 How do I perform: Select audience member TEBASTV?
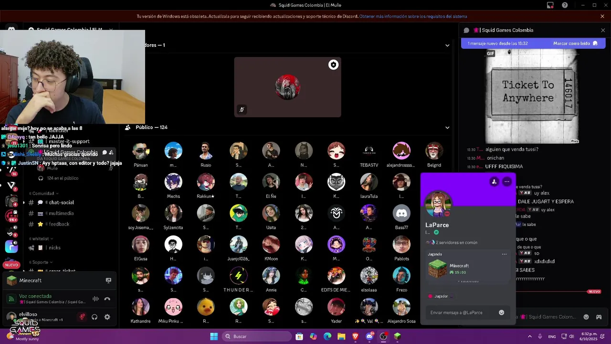[x=369, y=155]
